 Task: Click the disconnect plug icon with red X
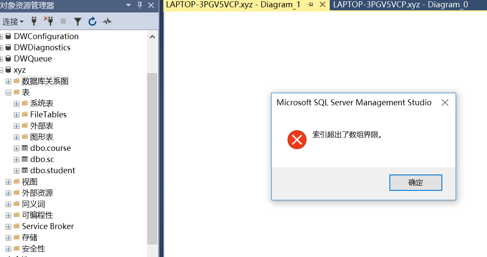49,21
